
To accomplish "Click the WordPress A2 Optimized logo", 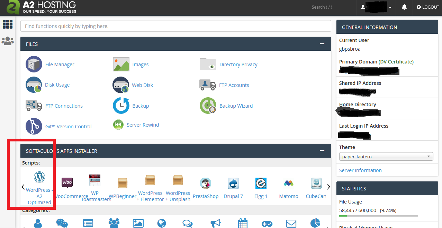I will 39,177.
